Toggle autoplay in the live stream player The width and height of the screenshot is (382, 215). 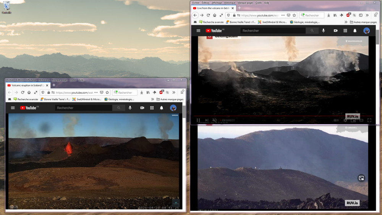click(336, 120)
